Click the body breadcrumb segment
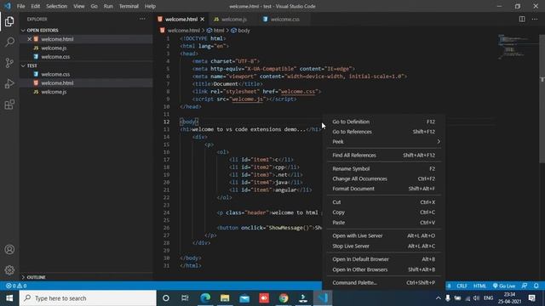Image resolution: width=545 pixels, height=306 pixels. click(x=240, y=31)
